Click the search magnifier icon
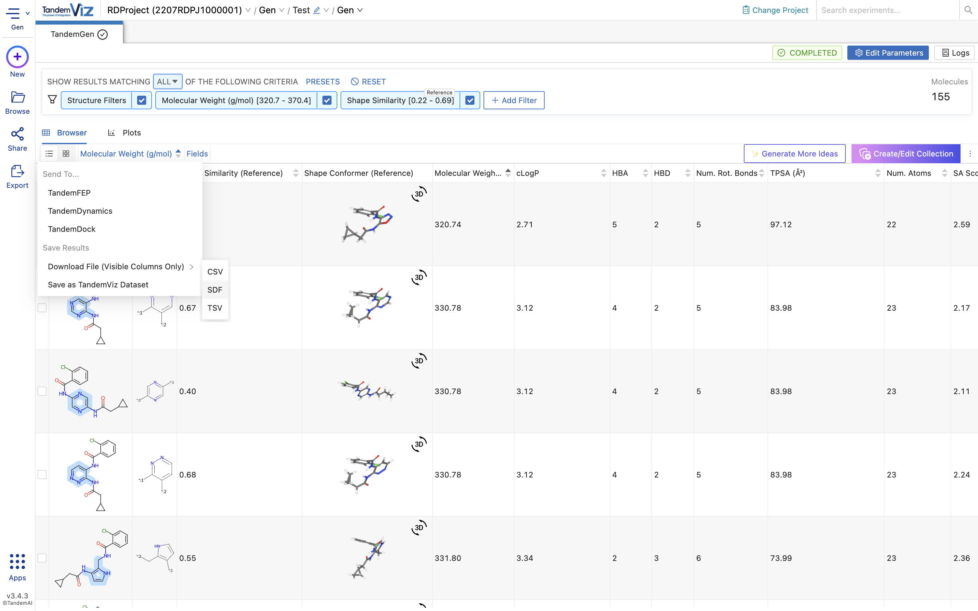Image resolution: width=978 pixels, height=611 pixels. 968,10
